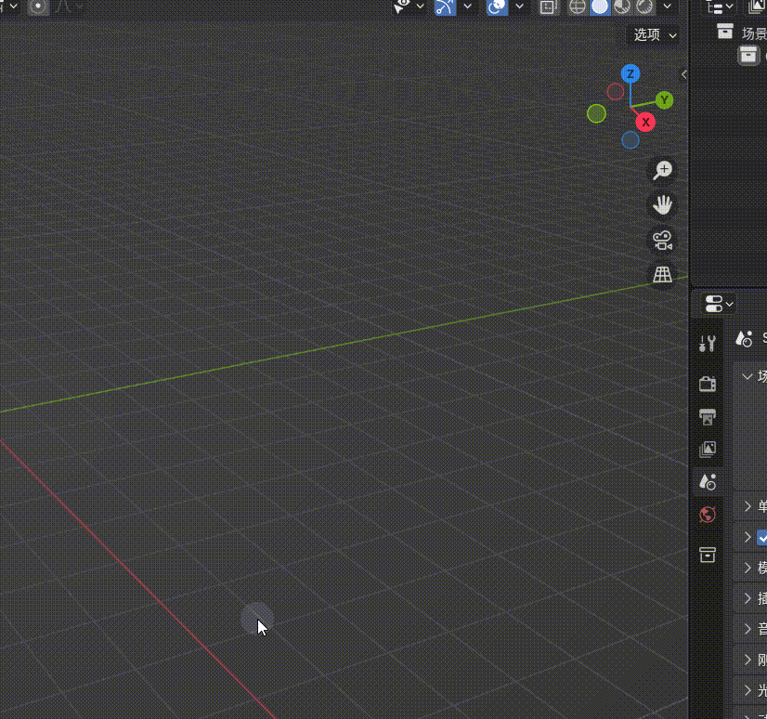
Task: Enable proportional editing in the header
Action: [x=39, y=7]
